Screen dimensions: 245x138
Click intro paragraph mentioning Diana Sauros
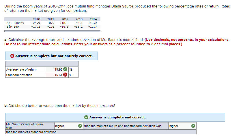[117, 8]
